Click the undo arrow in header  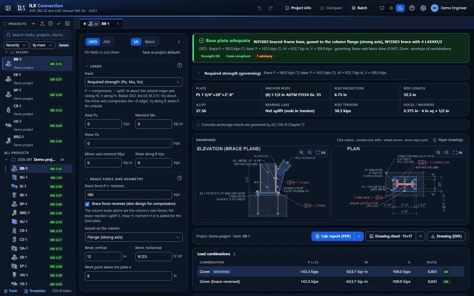pos(260,8)
